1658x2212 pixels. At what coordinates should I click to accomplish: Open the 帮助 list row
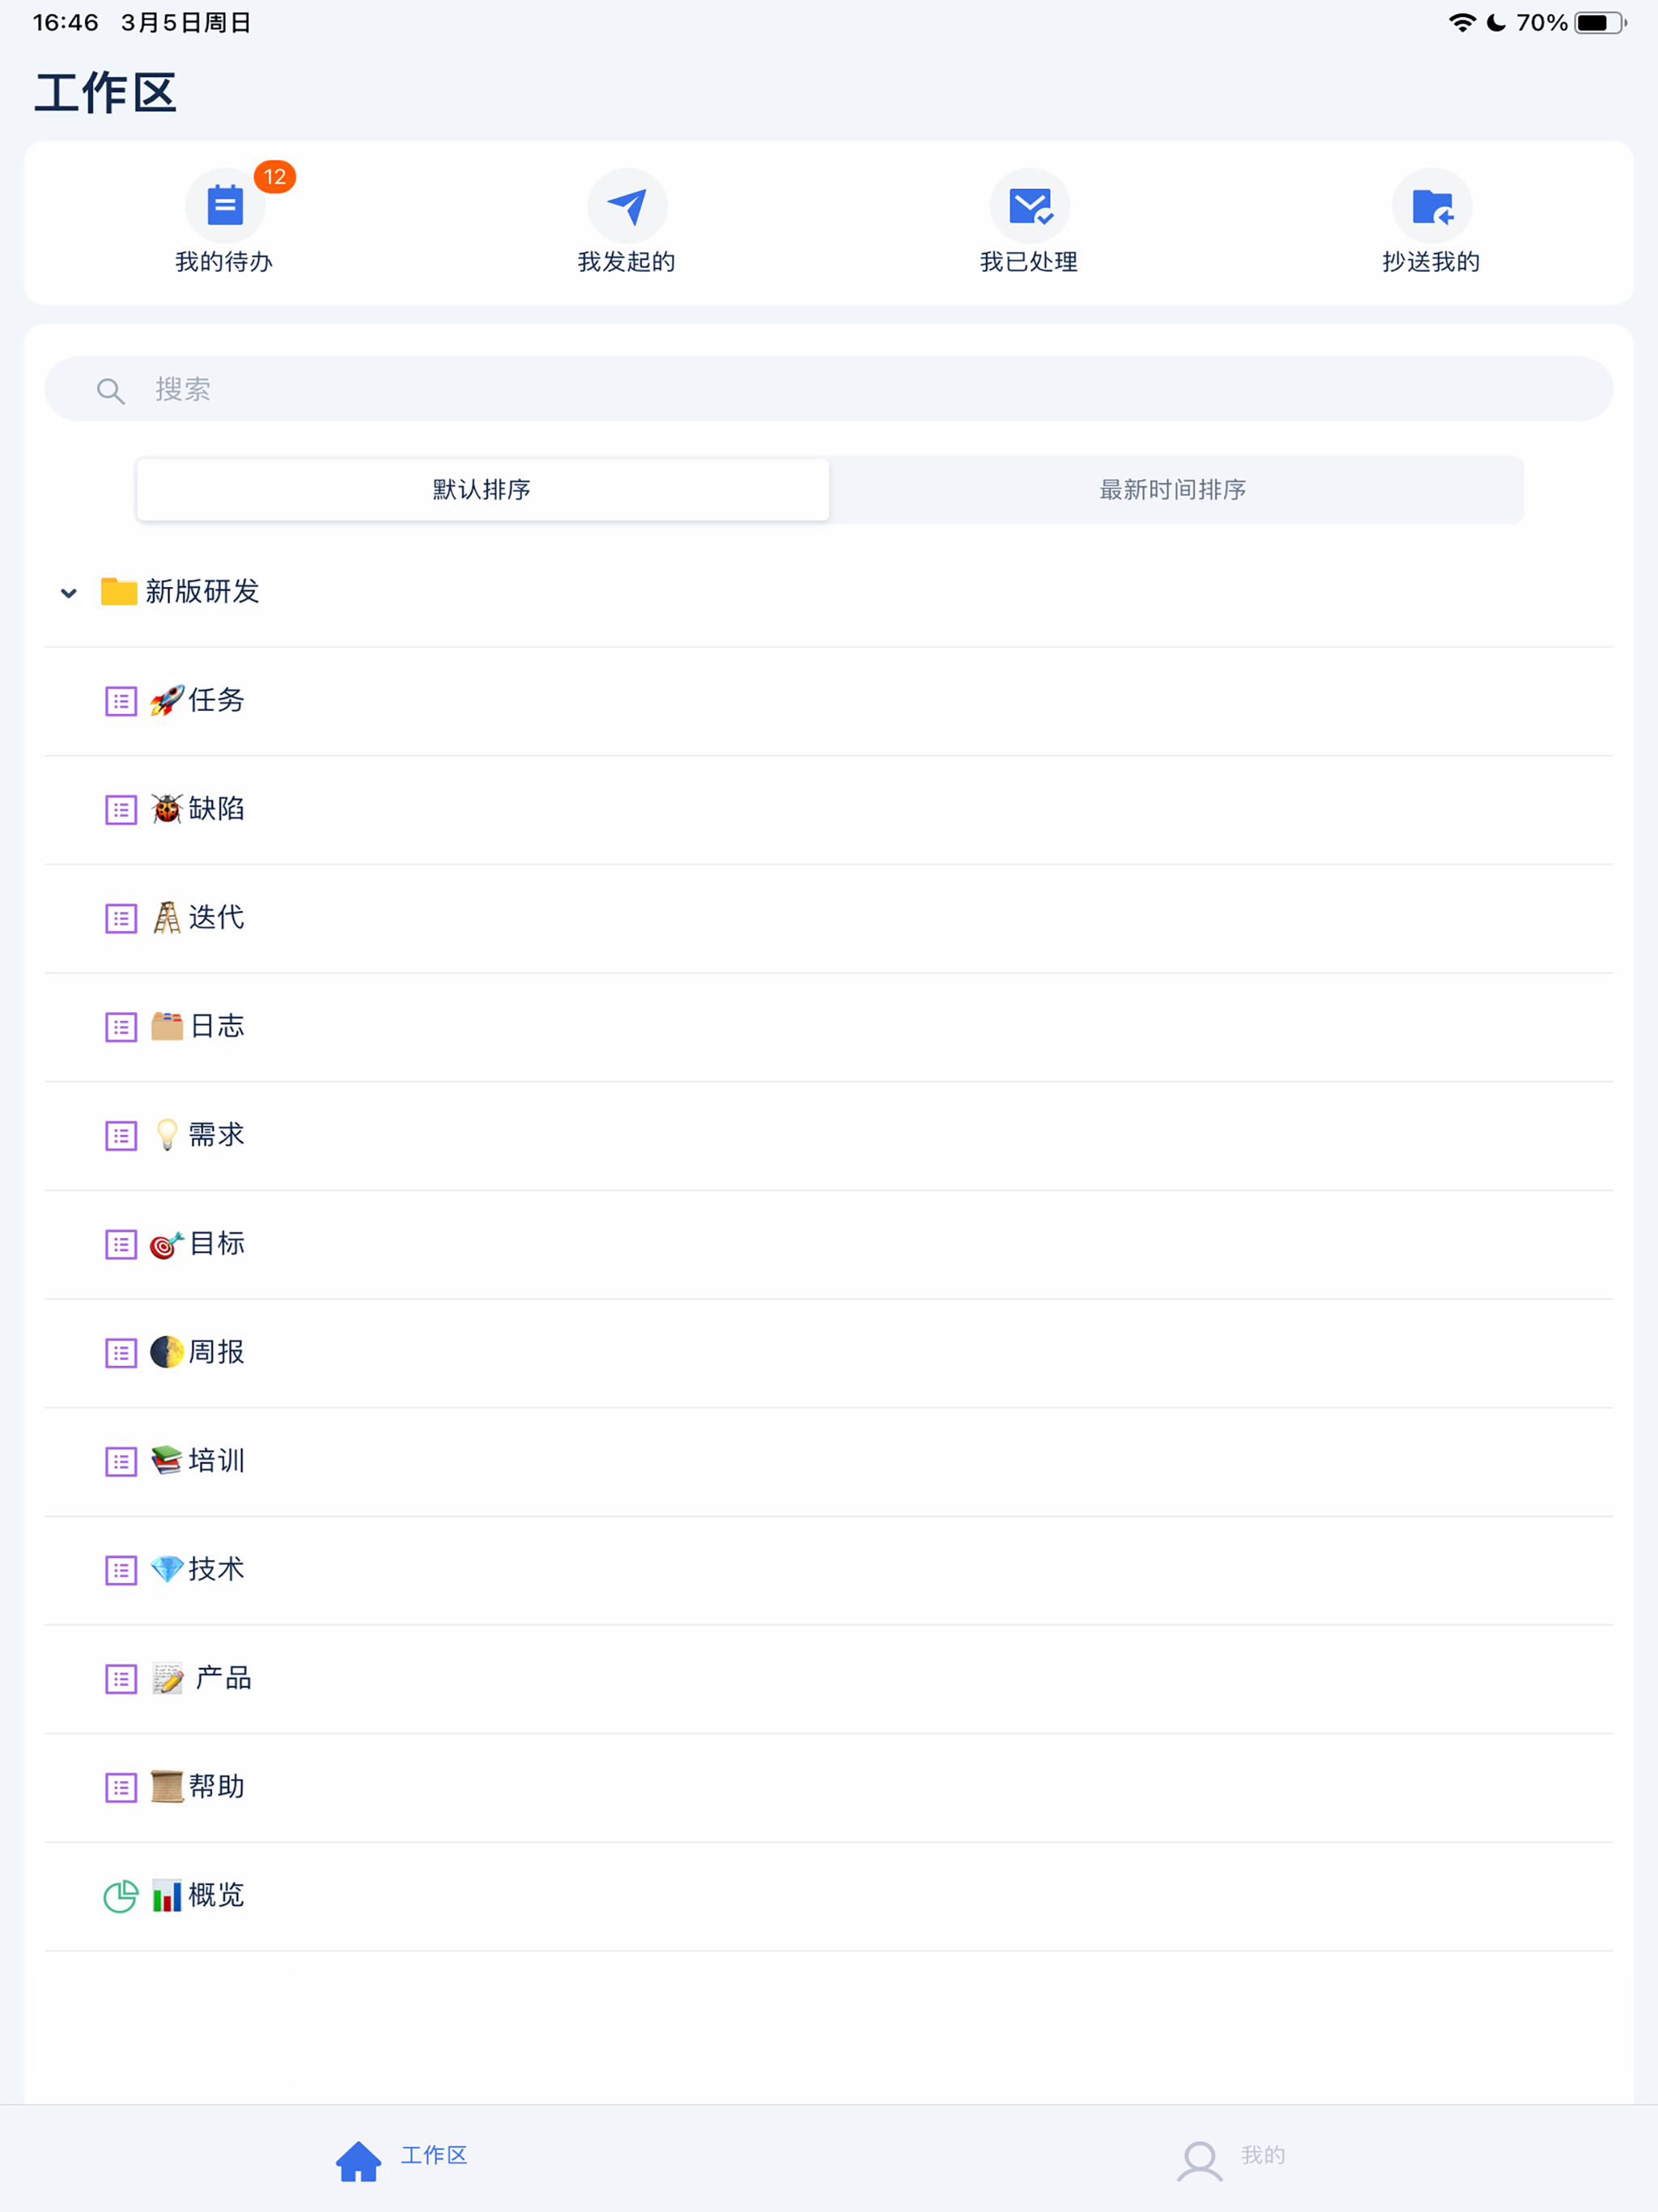[828, 1788]
